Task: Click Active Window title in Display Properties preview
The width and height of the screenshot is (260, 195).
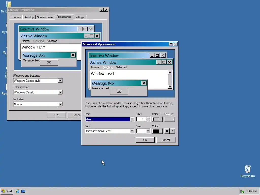Action: (34, 36)
